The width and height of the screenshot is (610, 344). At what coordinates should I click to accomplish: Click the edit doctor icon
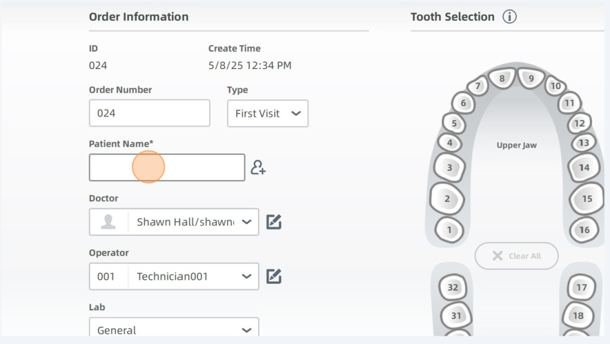click(x=273, y=222)
